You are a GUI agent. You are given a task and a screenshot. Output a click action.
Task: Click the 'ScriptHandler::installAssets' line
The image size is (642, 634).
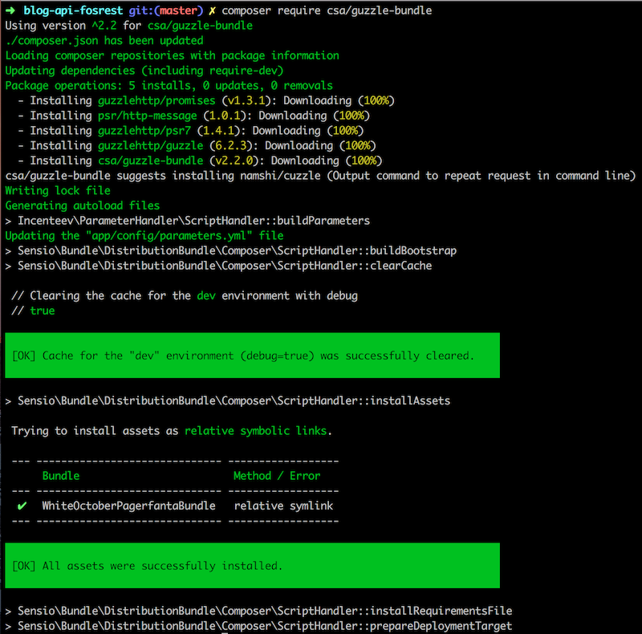[228, 401]
